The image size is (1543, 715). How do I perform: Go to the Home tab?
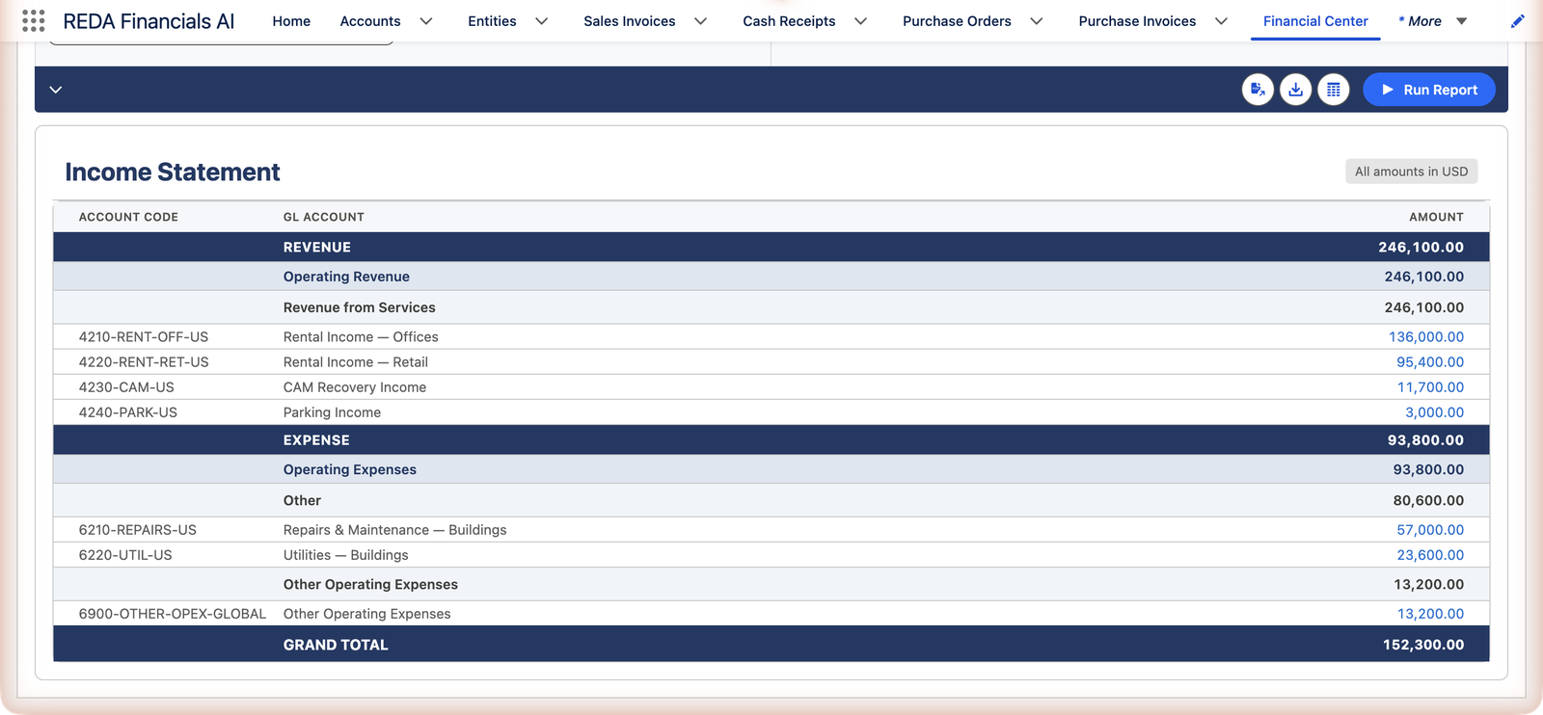coord(291,21)
